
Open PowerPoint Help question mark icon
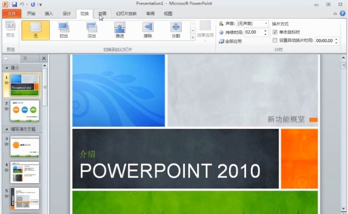coord(343,13)
